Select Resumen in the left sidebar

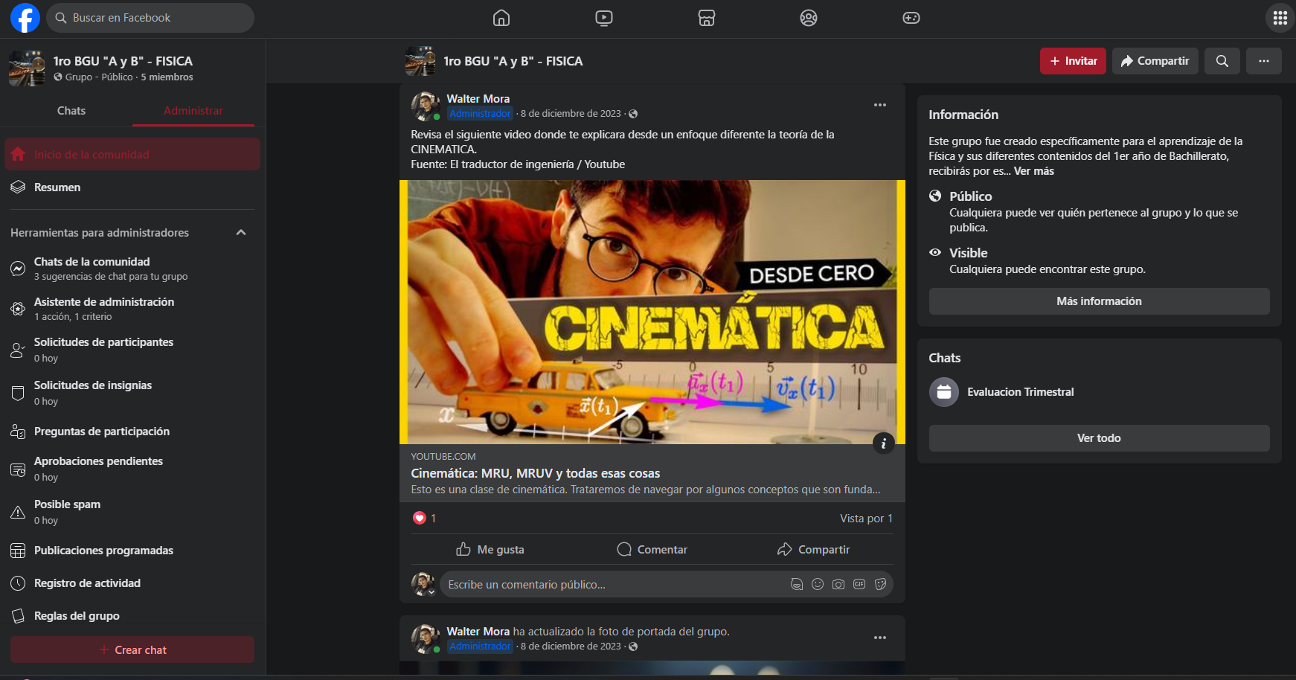point(57,187)
